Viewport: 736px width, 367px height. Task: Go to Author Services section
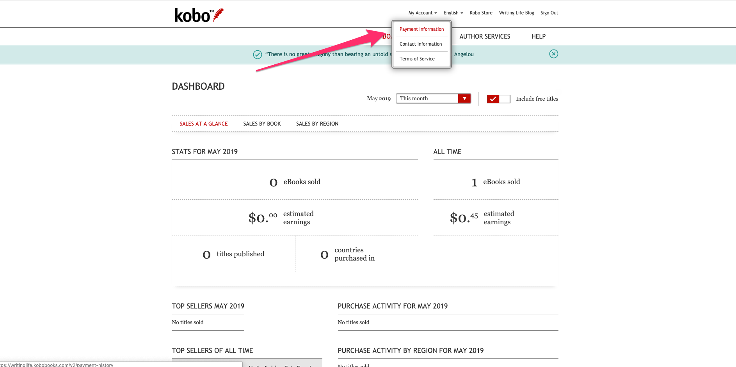tap(485, 36)
